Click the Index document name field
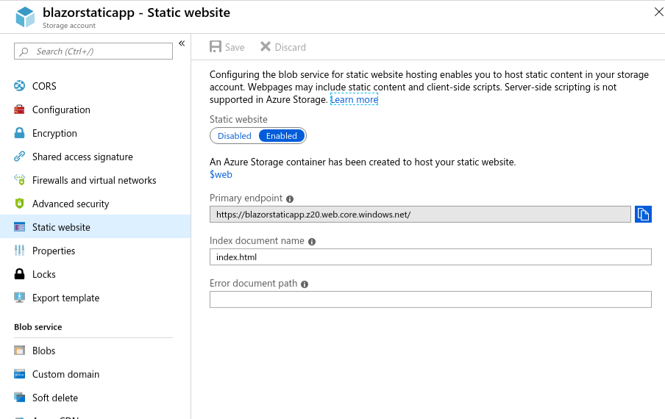The width and height of the screenshot is (665, 419). (x=430, y=257)
